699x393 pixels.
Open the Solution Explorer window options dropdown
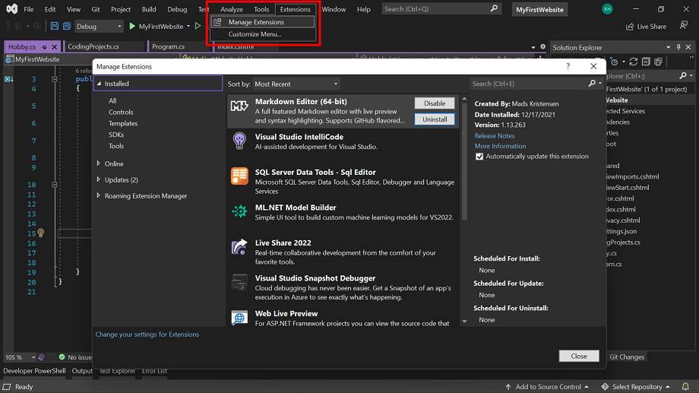tap(668, 47)
